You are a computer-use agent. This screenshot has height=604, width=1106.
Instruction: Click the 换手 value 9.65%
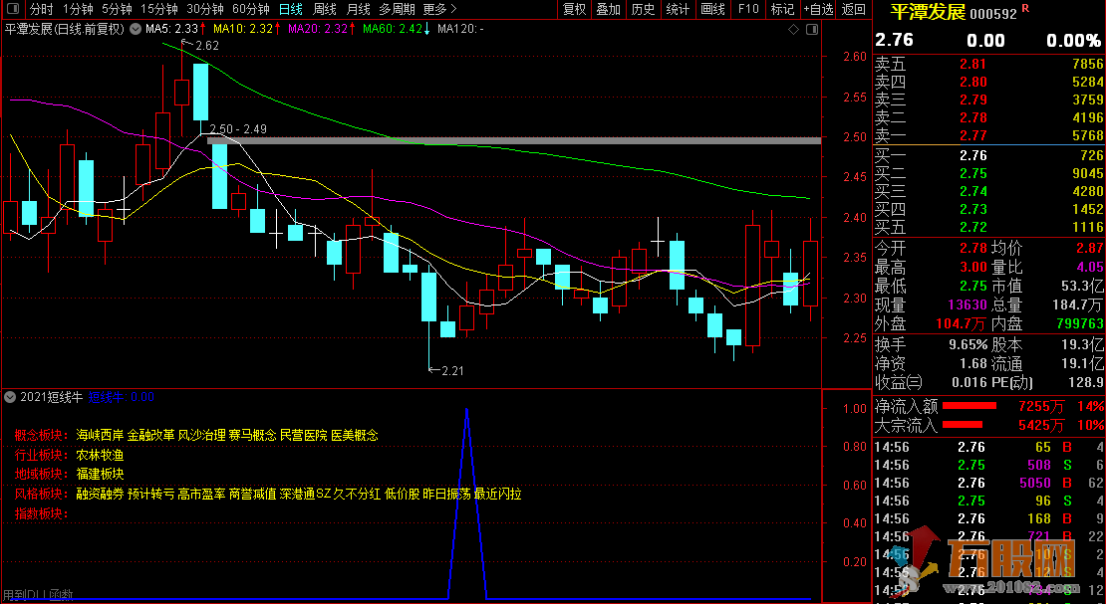click(966, 344)
